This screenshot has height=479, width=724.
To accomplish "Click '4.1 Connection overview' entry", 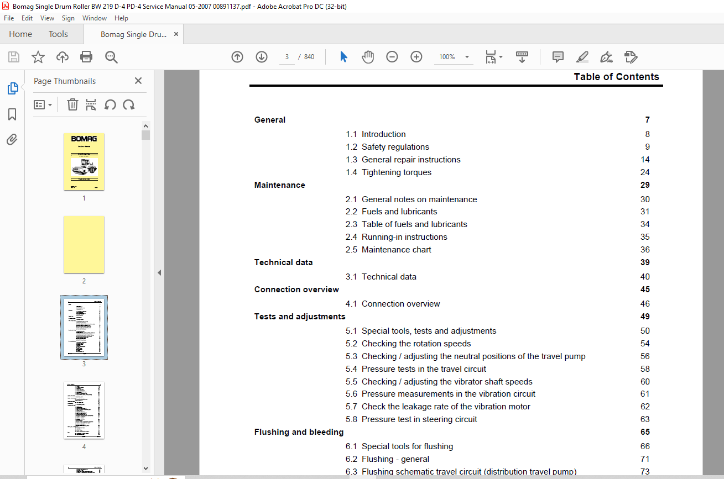I will coord(393,304).
